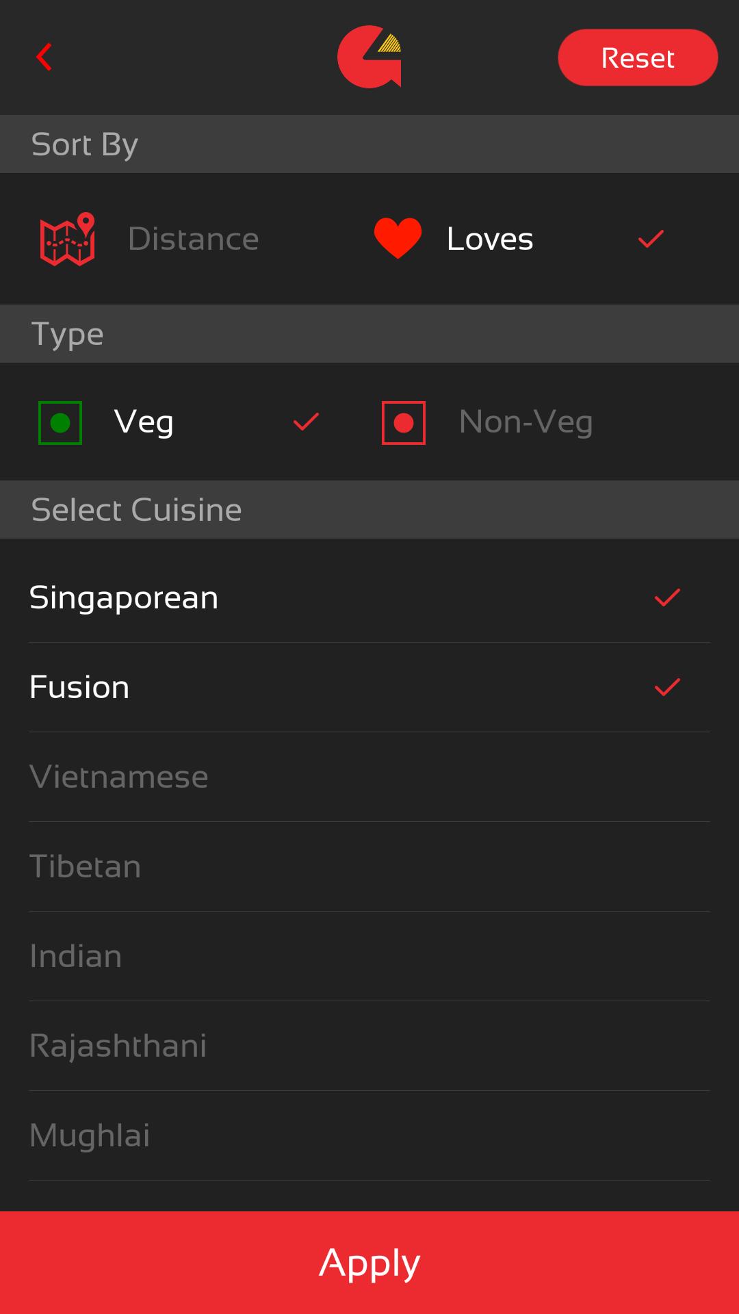Uncheck the Fusion cuisine selection

point(667,686)
